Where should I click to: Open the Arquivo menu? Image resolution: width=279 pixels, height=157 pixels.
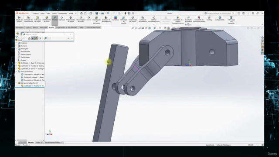point(36,14)
